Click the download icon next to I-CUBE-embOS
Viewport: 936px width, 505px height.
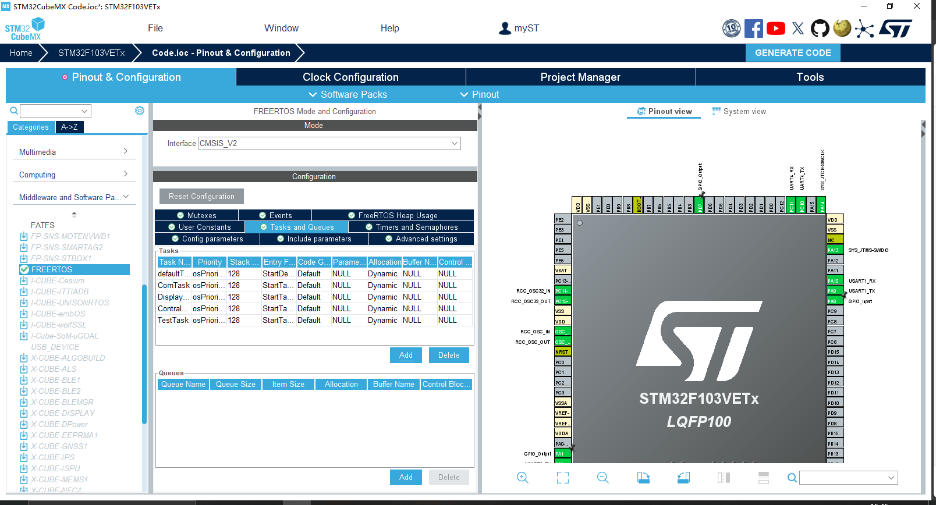24,314
